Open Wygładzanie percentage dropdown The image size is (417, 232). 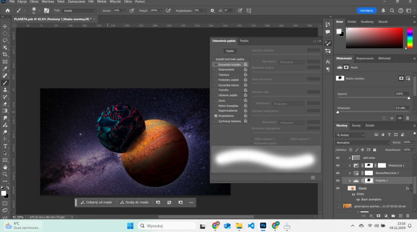205,11
